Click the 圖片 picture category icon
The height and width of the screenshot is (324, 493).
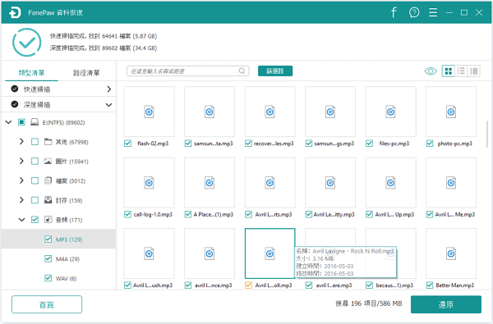pos(48,162)
